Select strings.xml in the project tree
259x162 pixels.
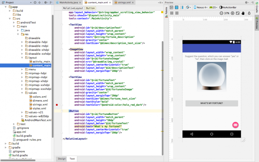click(x=40, y=104)
